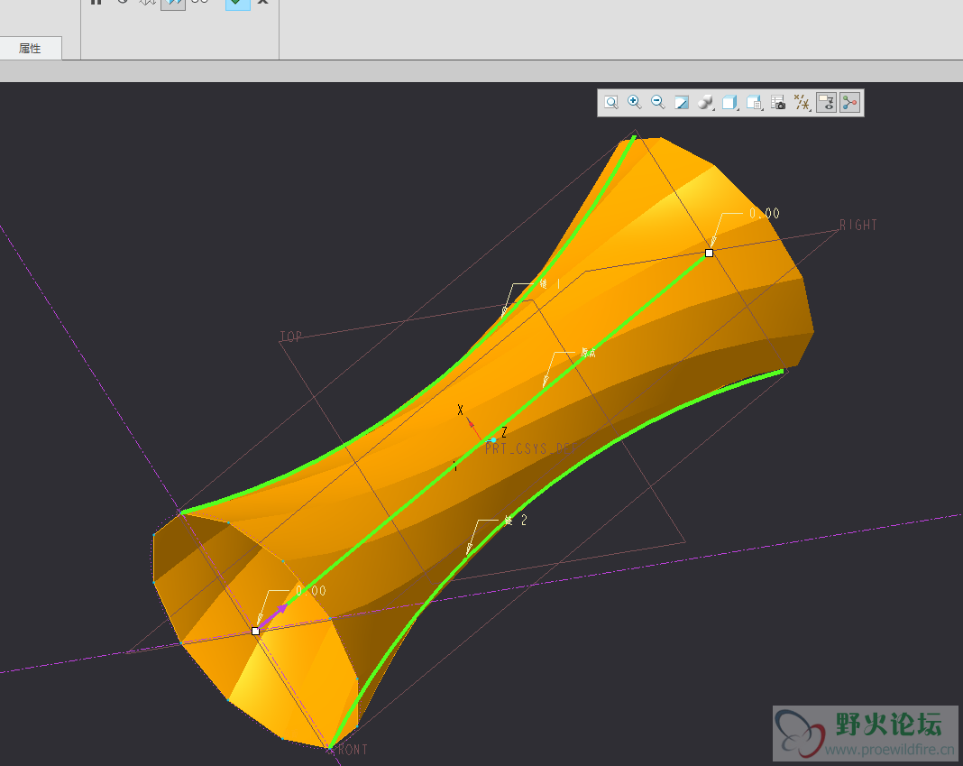Viewport: 963px width, 766px height.
Task: Click the lower-left white square drag handle
Action: [x=255, y=632]
